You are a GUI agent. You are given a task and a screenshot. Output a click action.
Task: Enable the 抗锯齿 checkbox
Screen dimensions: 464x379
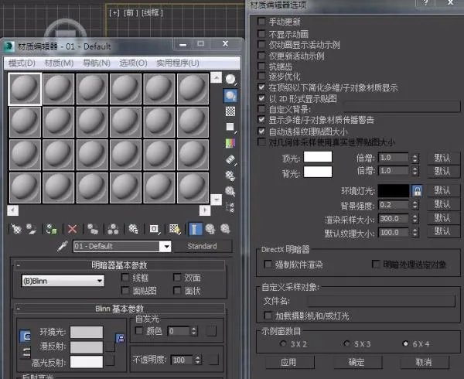[261, 66]
